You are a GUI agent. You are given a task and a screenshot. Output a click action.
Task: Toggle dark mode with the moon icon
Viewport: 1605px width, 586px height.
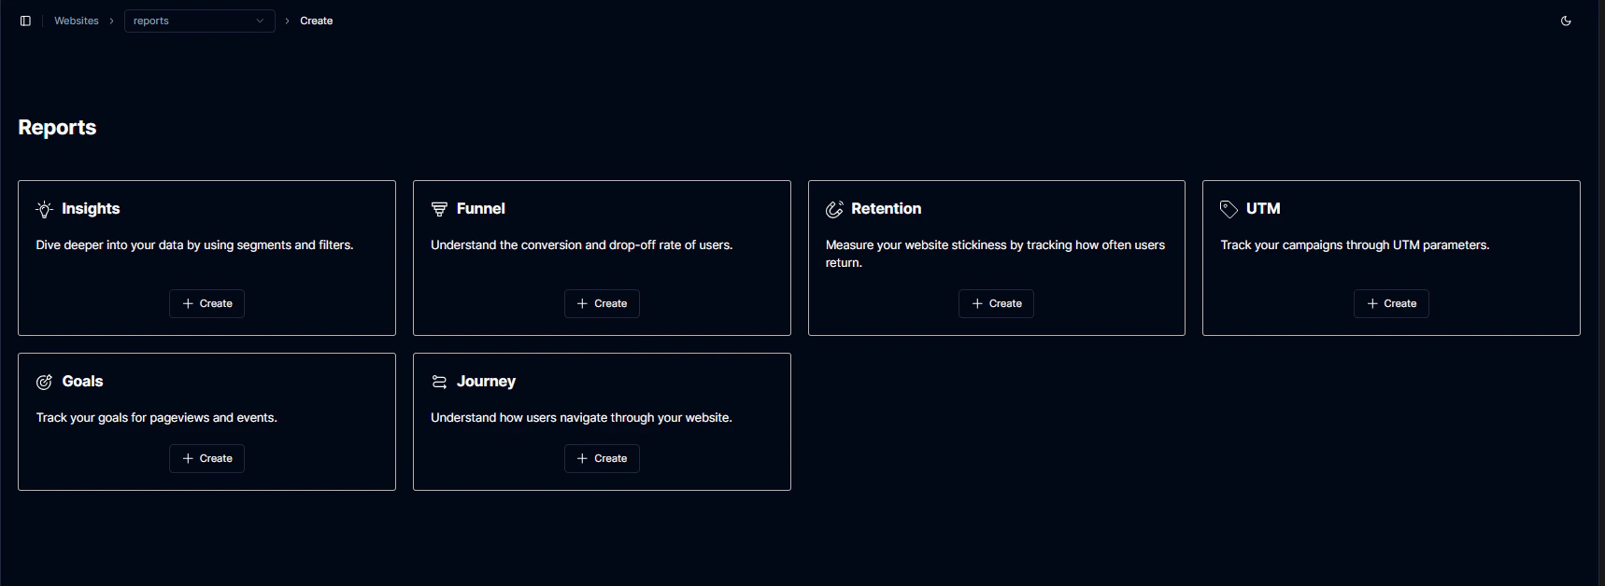(1566, 21)
